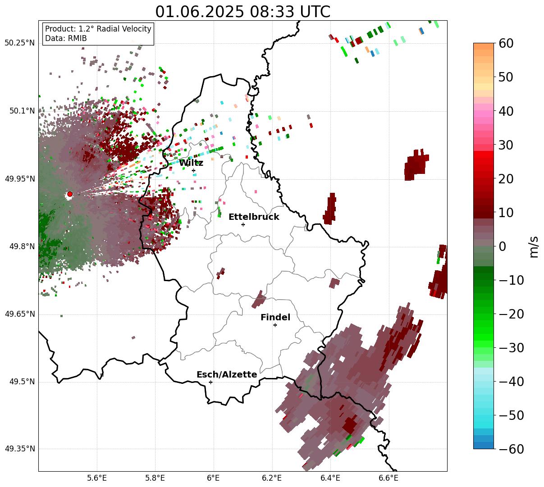Click the colorbar value 50
Viewport: 544px width, 487px height.
click(x=505, y=77)
